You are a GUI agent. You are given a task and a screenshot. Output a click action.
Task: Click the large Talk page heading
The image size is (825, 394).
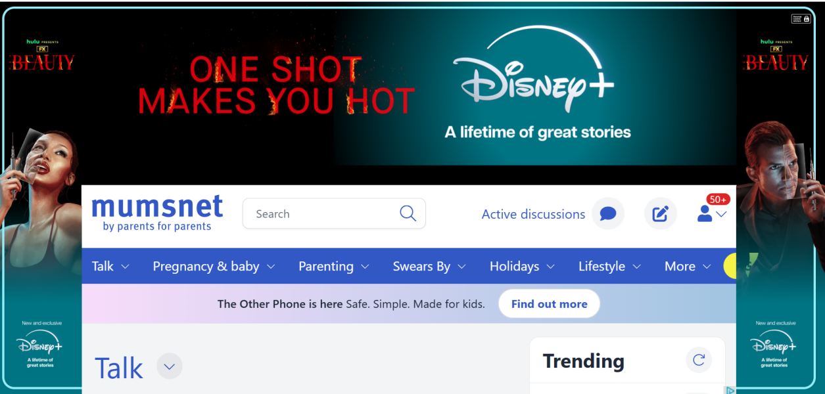pyautogui.click(x=119, y=368)
